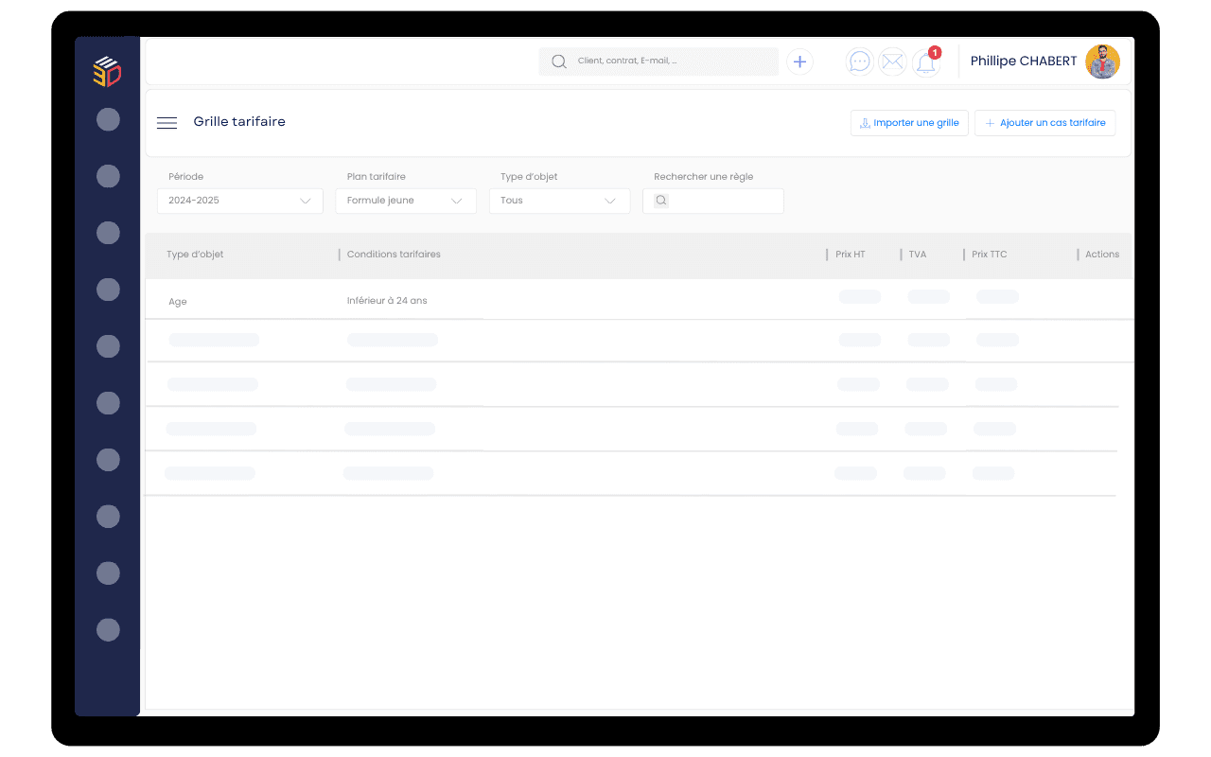Open the hamburger menu beside Grille tarifaire

tap(167, 122)
